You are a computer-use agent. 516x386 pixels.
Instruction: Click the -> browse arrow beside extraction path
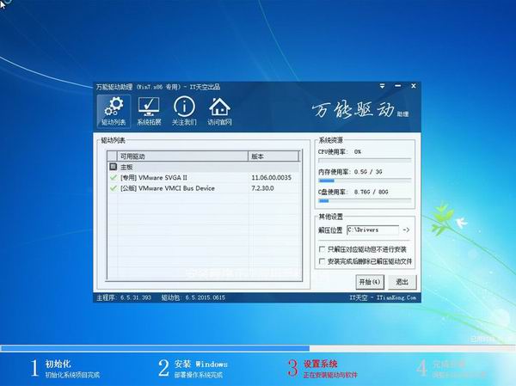tap(406, 230)
